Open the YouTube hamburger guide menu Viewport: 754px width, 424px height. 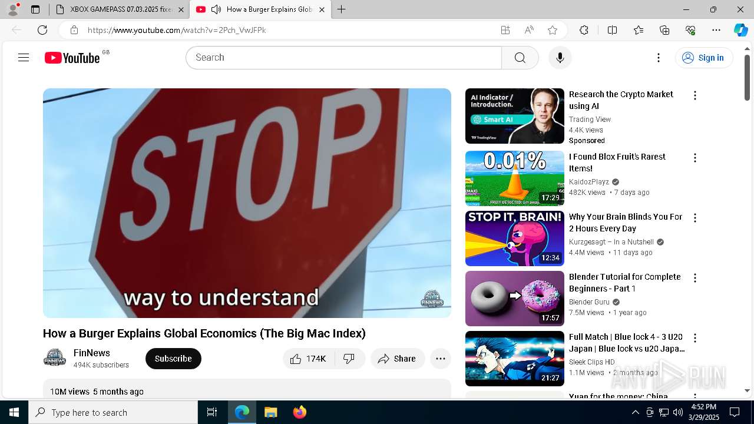click(24, 58)
